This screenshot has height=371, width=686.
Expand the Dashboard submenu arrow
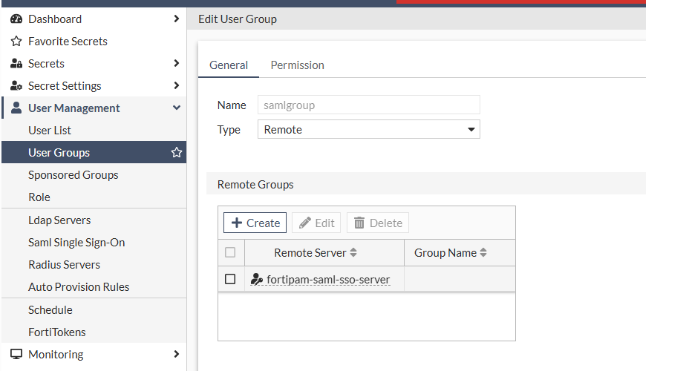click(176, 19)
